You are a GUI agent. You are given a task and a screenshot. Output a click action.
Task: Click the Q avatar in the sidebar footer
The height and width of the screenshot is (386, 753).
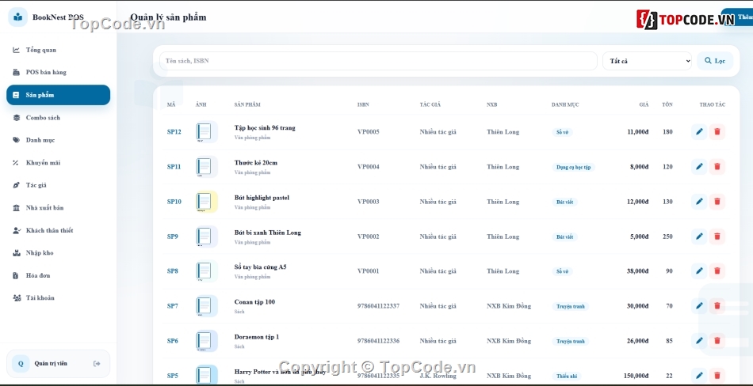[21, 364]
